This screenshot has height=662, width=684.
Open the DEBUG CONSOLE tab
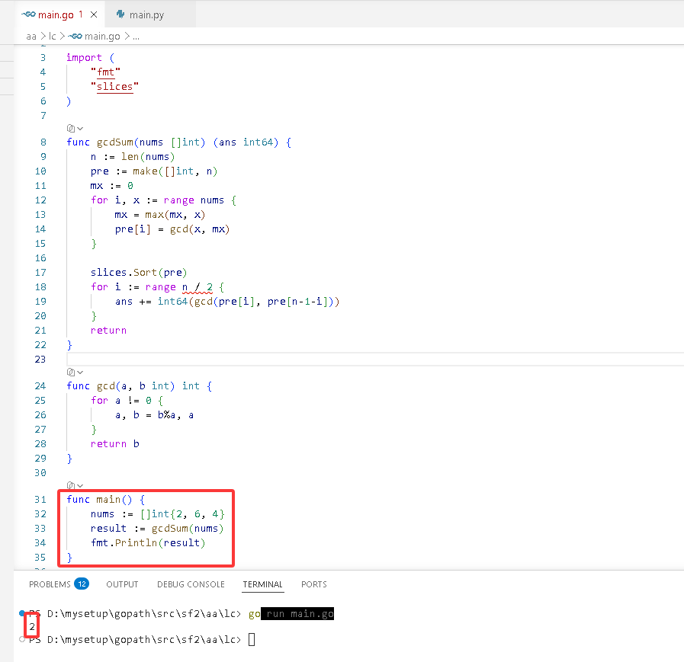[191, 584]
